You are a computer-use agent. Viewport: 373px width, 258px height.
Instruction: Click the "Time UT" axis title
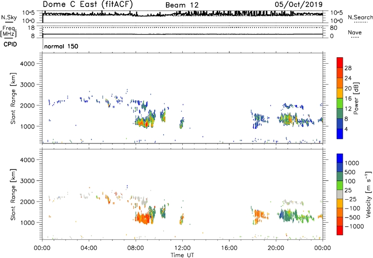pyautogui.click(x=182, y=255)
